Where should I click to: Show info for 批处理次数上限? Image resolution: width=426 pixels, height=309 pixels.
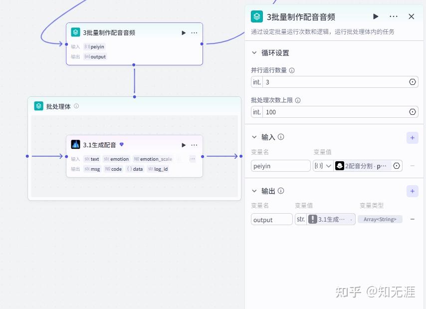coord(298,100)
